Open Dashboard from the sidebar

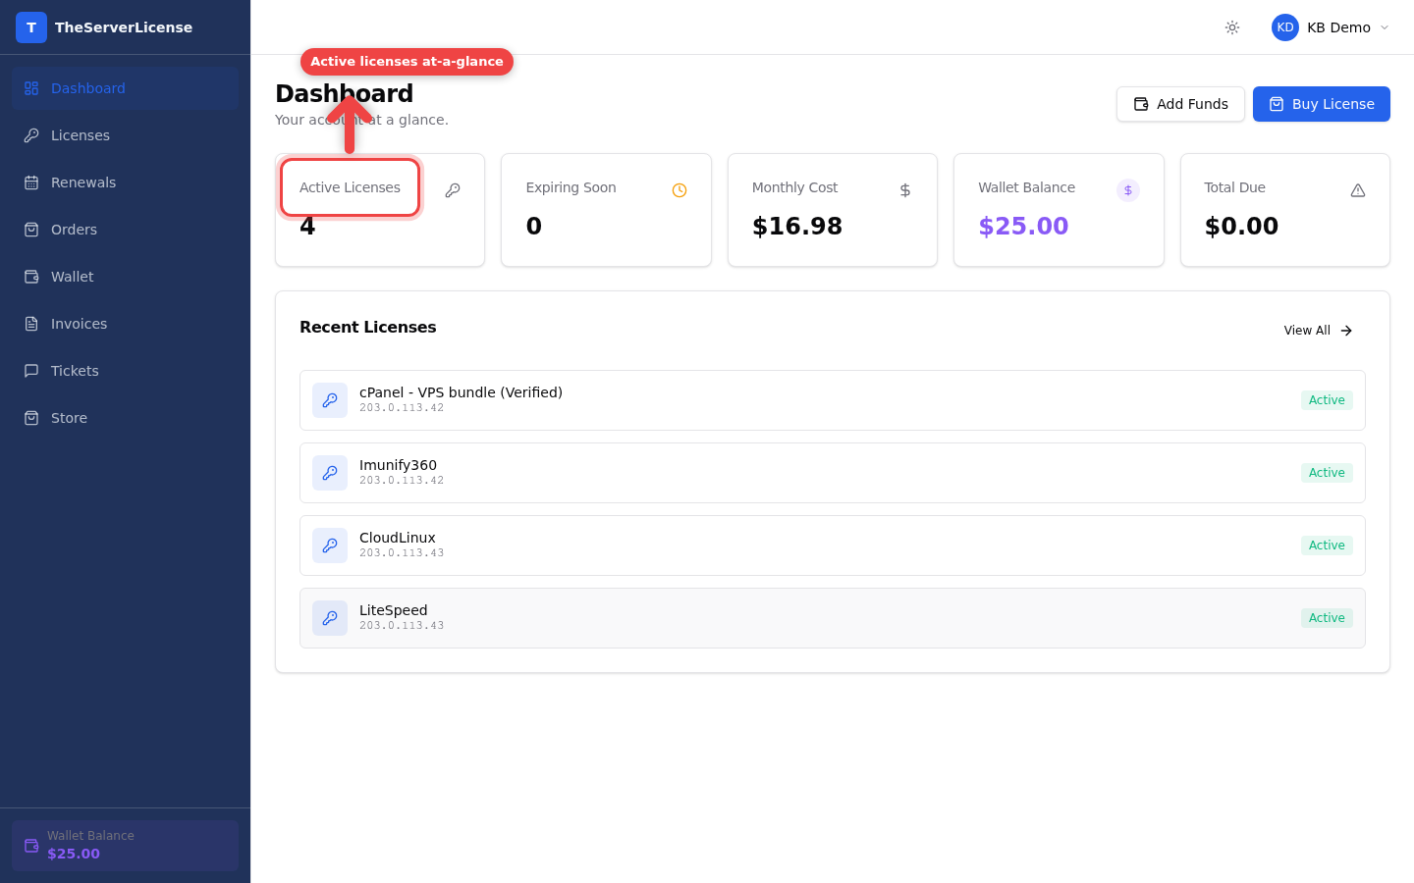(x=125, y=88)
